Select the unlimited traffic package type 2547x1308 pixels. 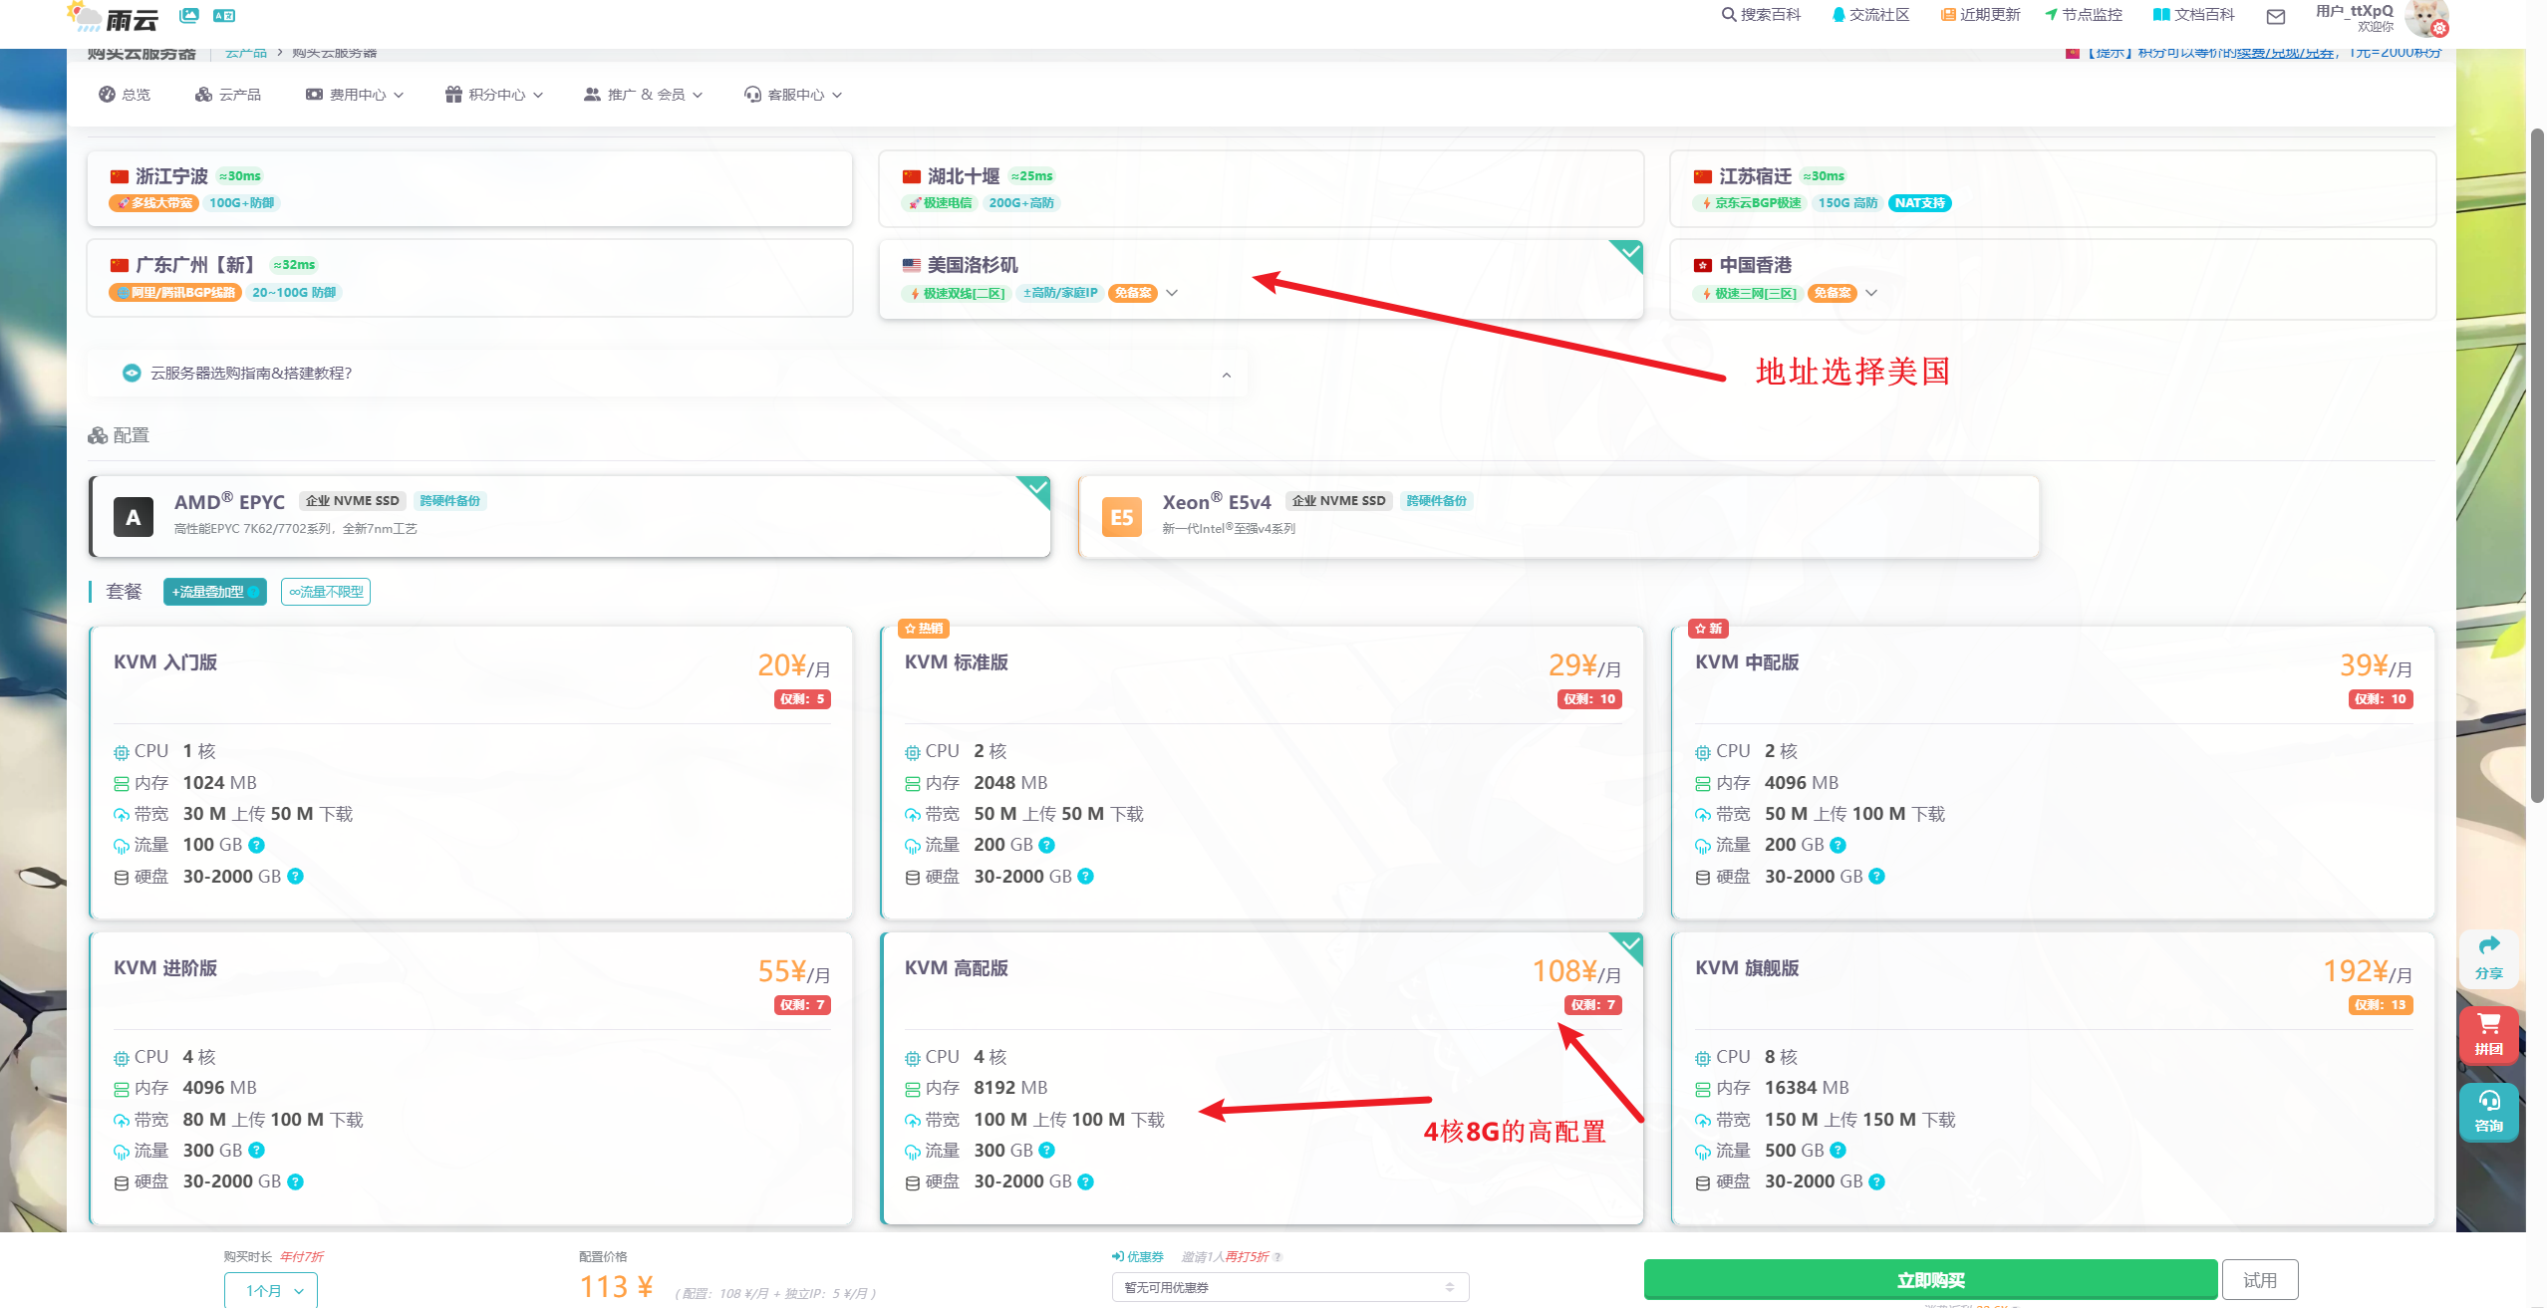coord(326,592)
